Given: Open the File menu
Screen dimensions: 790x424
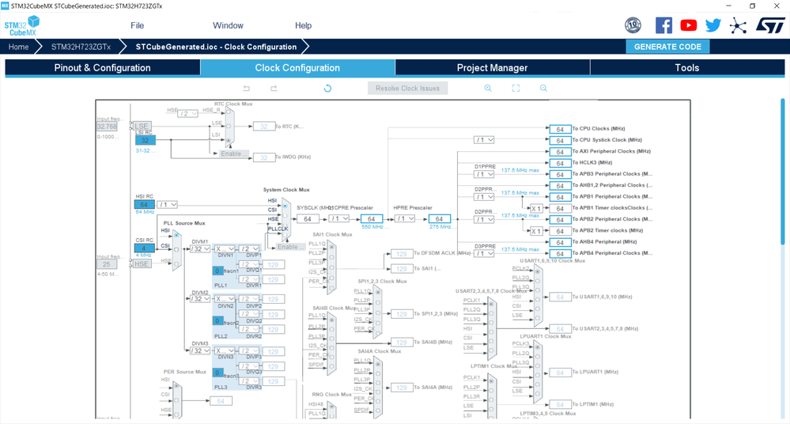Looking at the screenshot, I should pyautogui.click(x=137, y=26).
